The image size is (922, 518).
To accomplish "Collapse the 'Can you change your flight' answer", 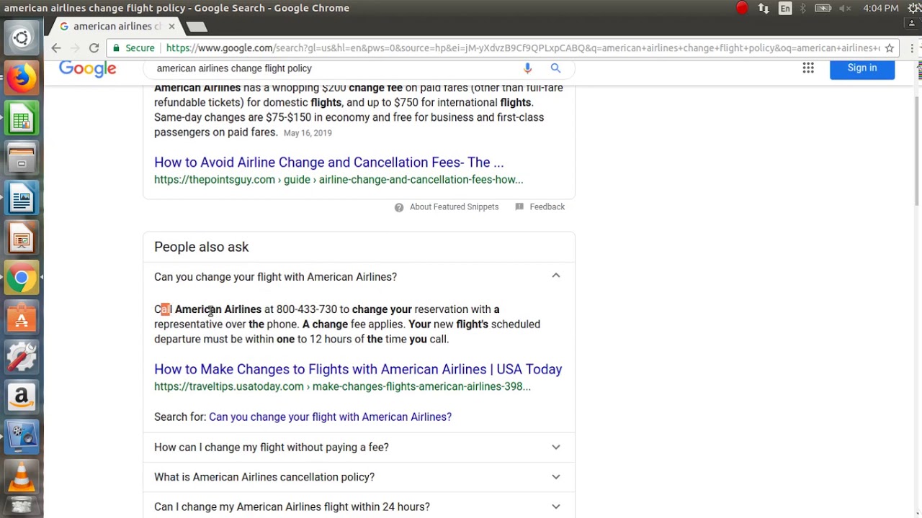I will click(555, 276).
